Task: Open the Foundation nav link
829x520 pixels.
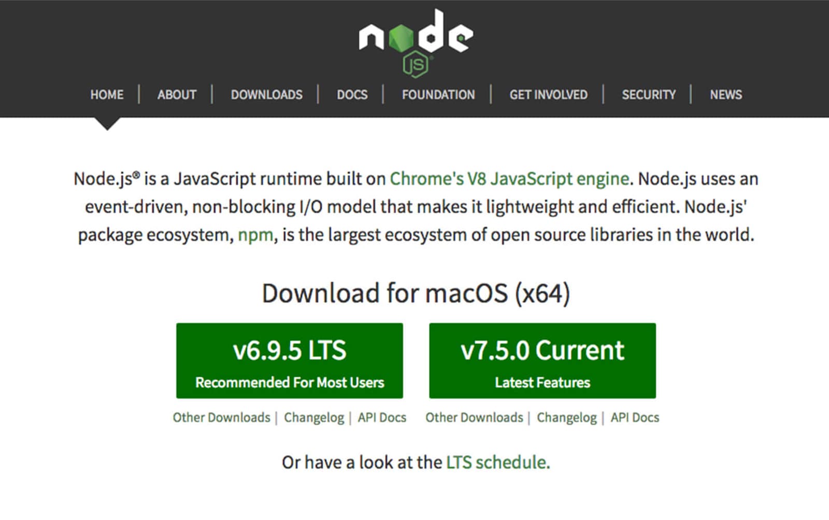Action: 438,95
